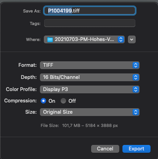Screen dimensions: 158x159
Task: Click the Cancel button
Action: click(105, 149)
